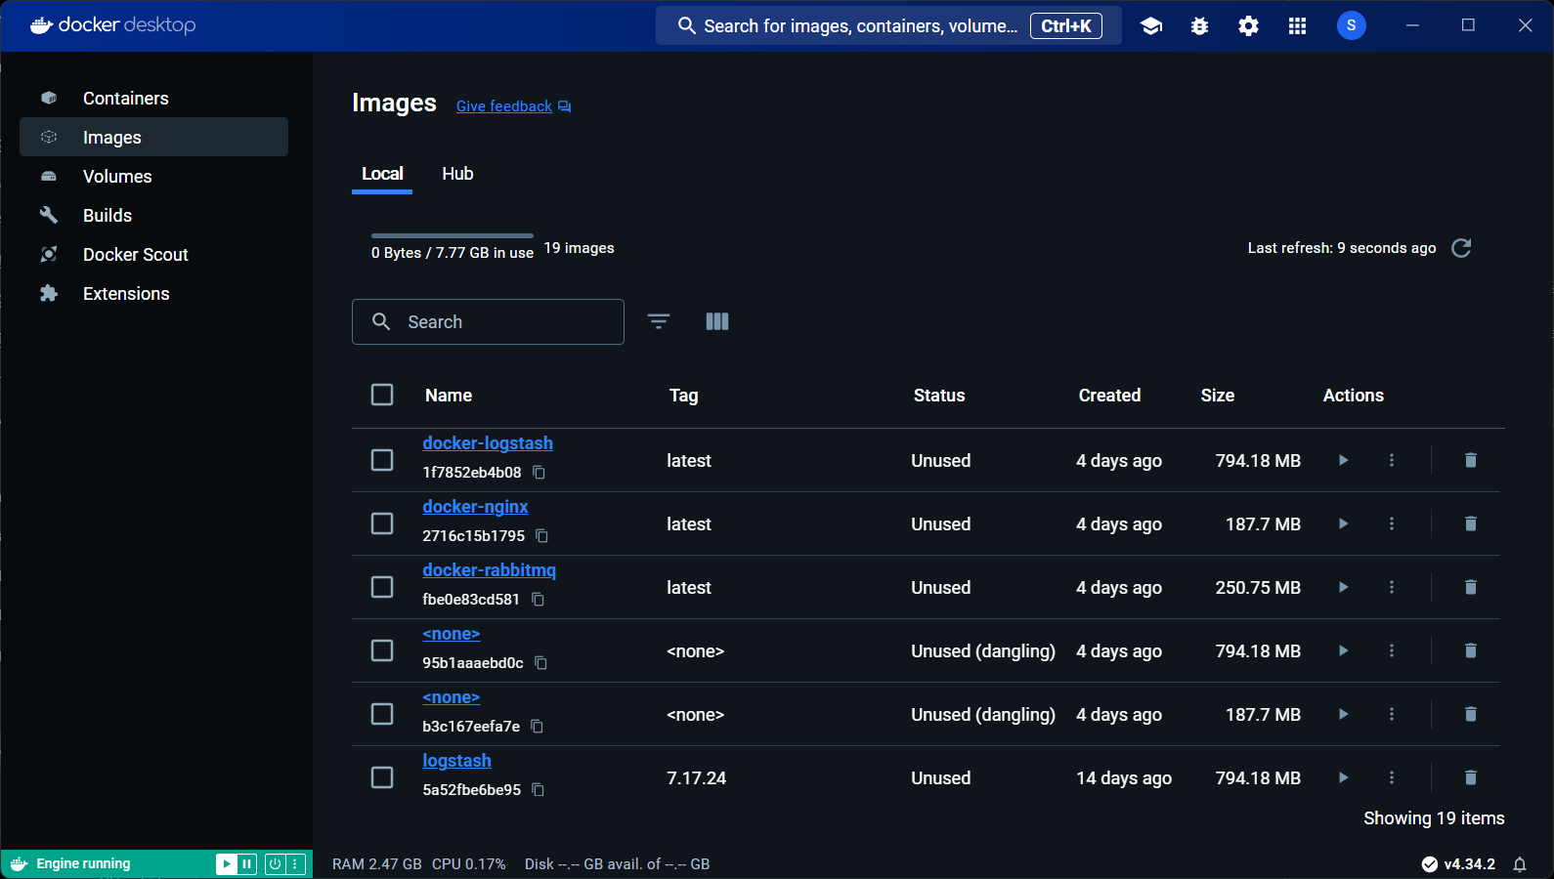Viewport: 1554px width, 879px height.
Task: Delete the docker-rabbitmq image
Action: click(x=1470, y=587)
